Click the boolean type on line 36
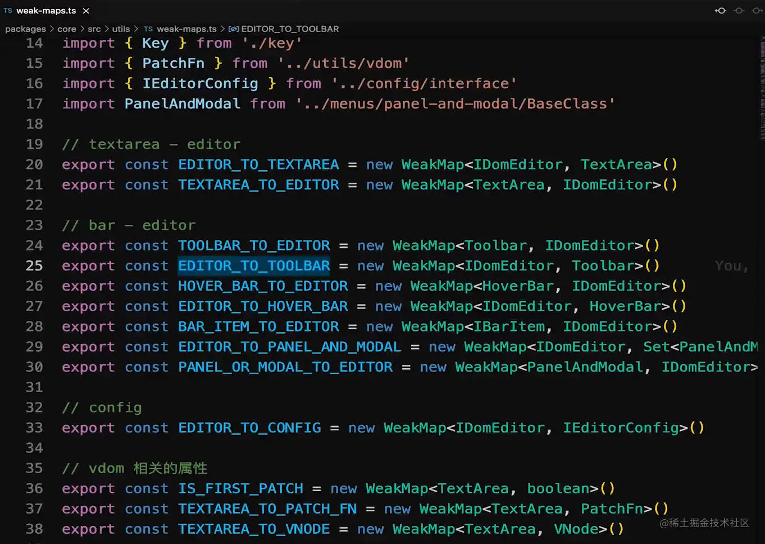The height and width of the screenshot is (544, 765). [x=558, y=488]
